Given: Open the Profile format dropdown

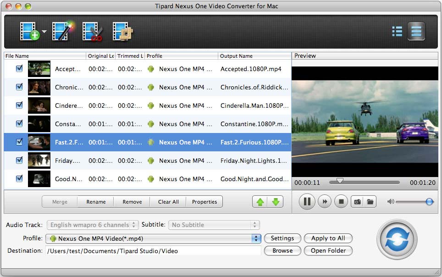Looking at the screenshot, I should 153,238.
